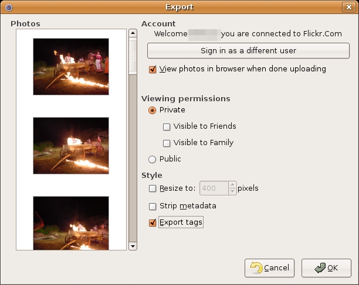Toggle View photos in browser checkbox
Image resolution: width=359 pixels, height=285 pixels.
(x=153, y=69)
